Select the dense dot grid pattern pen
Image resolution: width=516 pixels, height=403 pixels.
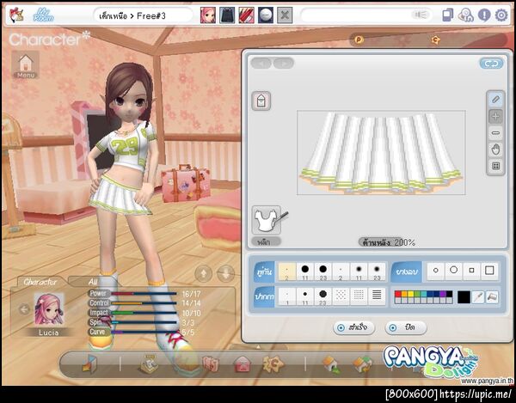pos(359,296)
